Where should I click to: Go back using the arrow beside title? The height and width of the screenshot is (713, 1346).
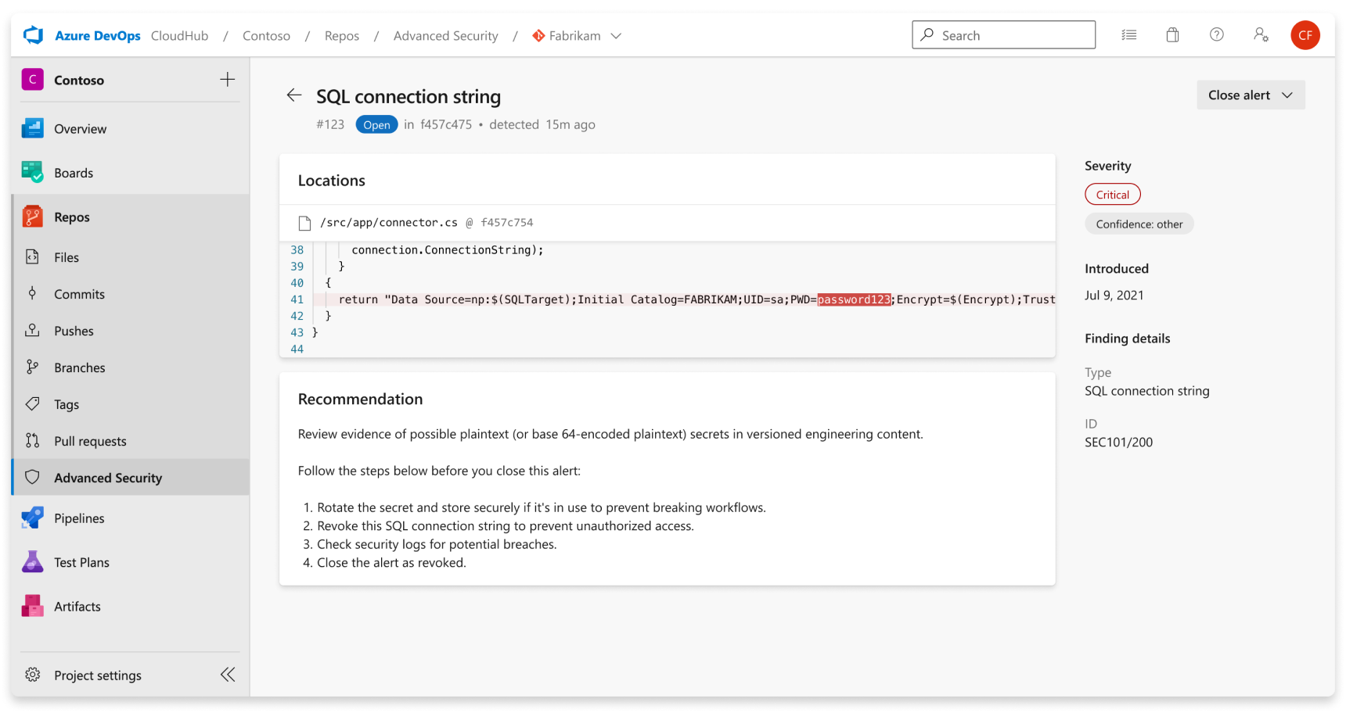coord(294,95)
